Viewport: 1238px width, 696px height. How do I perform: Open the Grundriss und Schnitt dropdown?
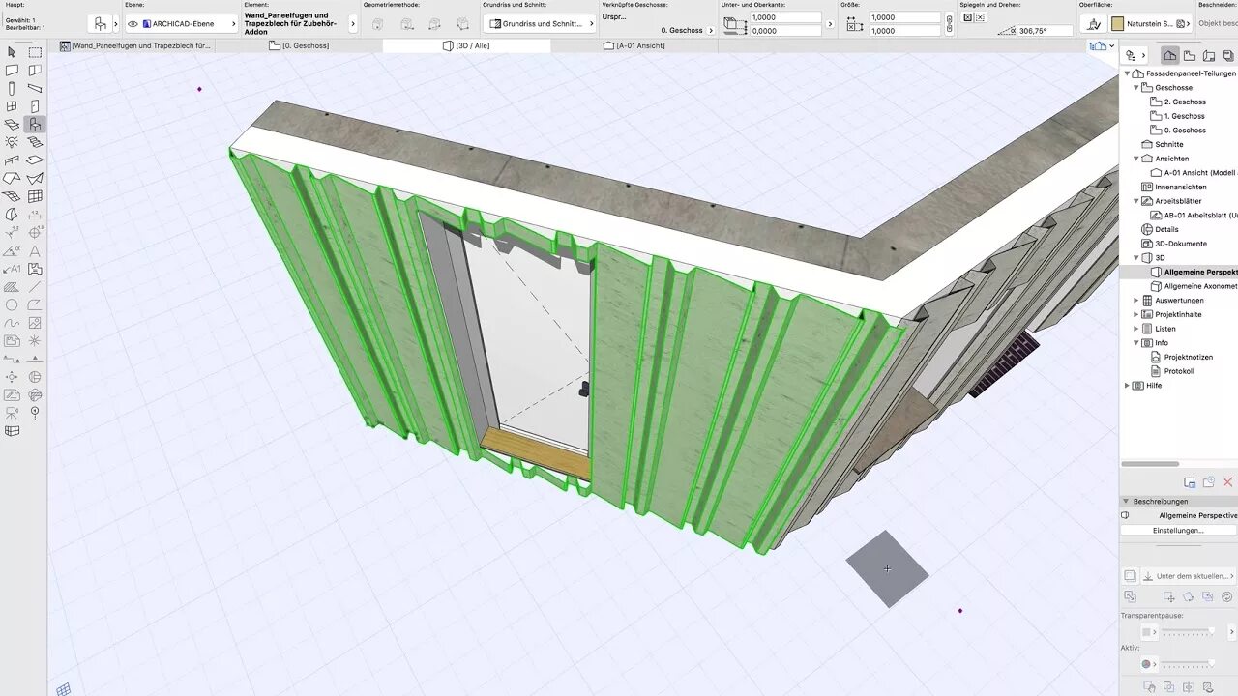point(540,23)
